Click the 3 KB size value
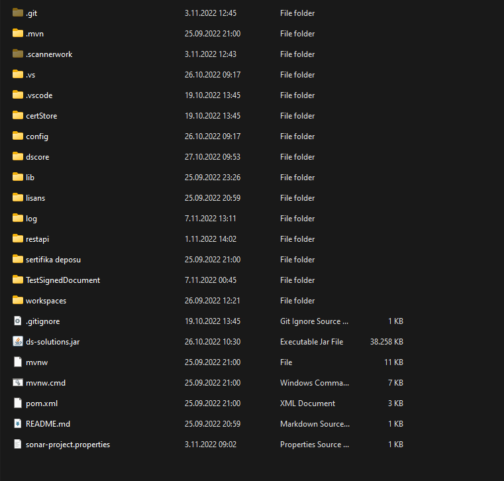This screenshot has height=481, width=504. pyautogui.click(x=395, y=403)
